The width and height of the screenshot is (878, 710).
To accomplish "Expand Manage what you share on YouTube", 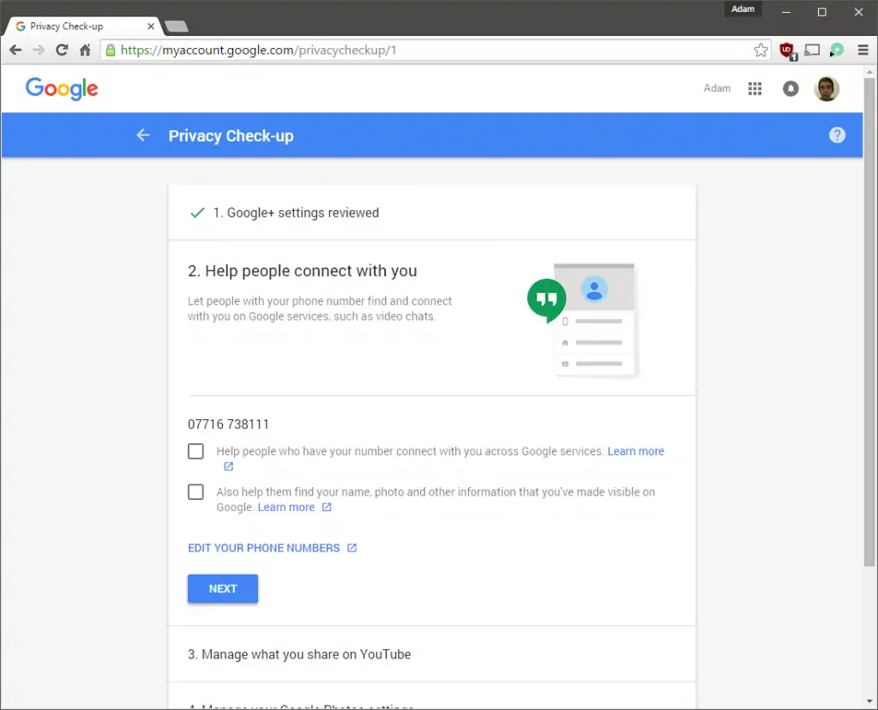I will pos(432,654).
